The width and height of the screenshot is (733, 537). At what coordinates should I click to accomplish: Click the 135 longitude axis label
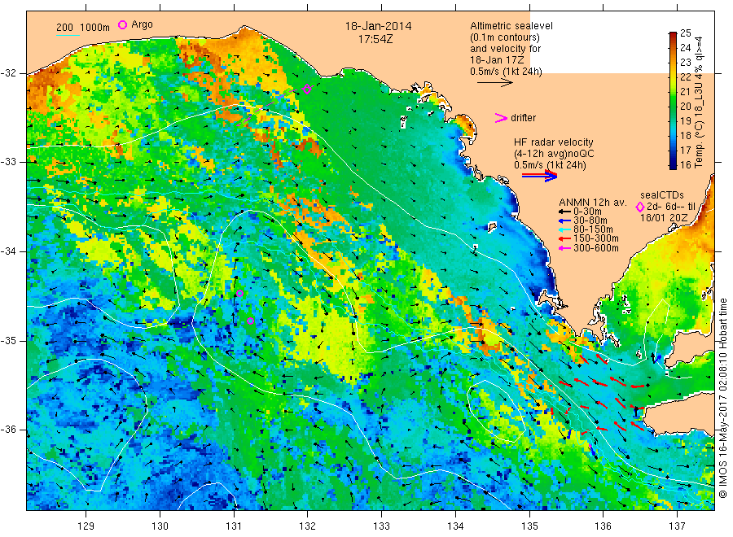pyautogui.click(x=529, y=526)
